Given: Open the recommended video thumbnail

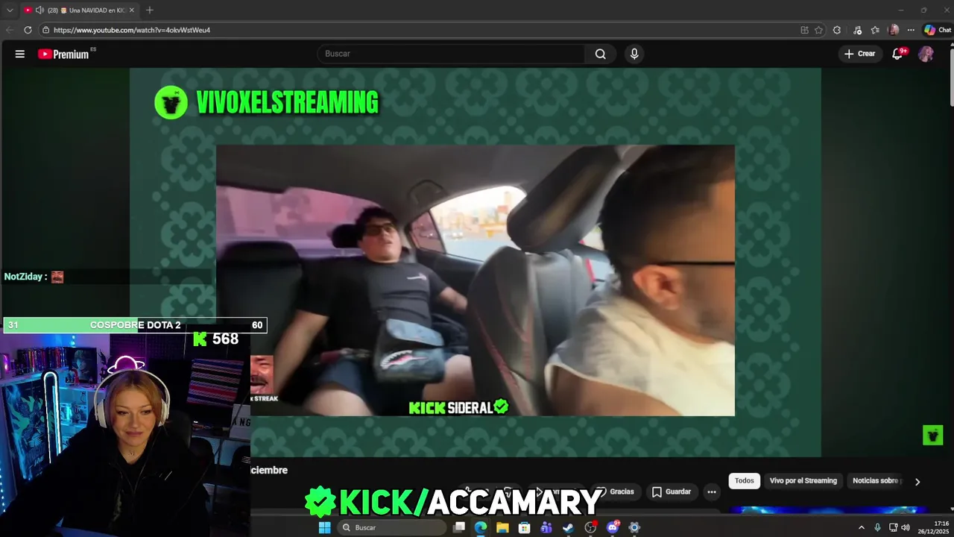Looking at the screenshot, I should [x=827, y=510].
